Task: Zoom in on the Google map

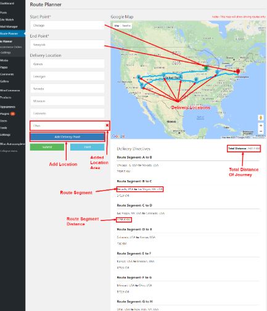Action: click(261, 125)
